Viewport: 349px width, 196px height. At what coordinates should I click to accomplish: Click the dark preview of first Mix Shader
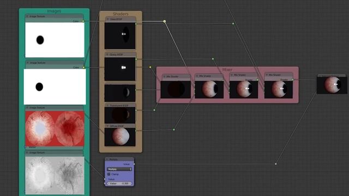pos(176,89)
